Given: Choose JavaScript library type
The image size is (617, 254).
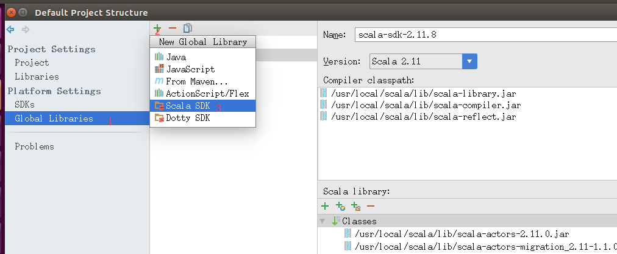Looking at the screenshot, I should (x=202, y=69).
